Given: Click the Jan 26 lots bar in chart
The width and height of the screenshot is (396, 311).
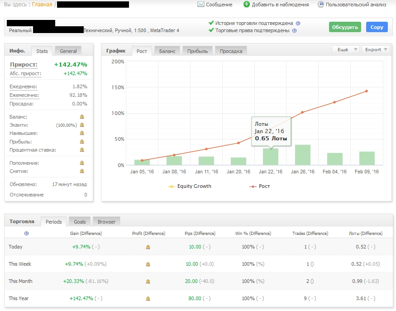Looking at the screenshot, I should coord(303,155).
